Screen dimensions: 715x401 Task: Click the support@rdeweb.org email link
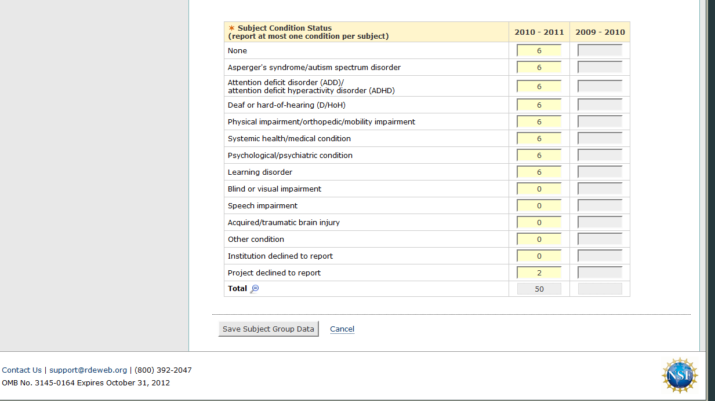(x=88, y=370)
